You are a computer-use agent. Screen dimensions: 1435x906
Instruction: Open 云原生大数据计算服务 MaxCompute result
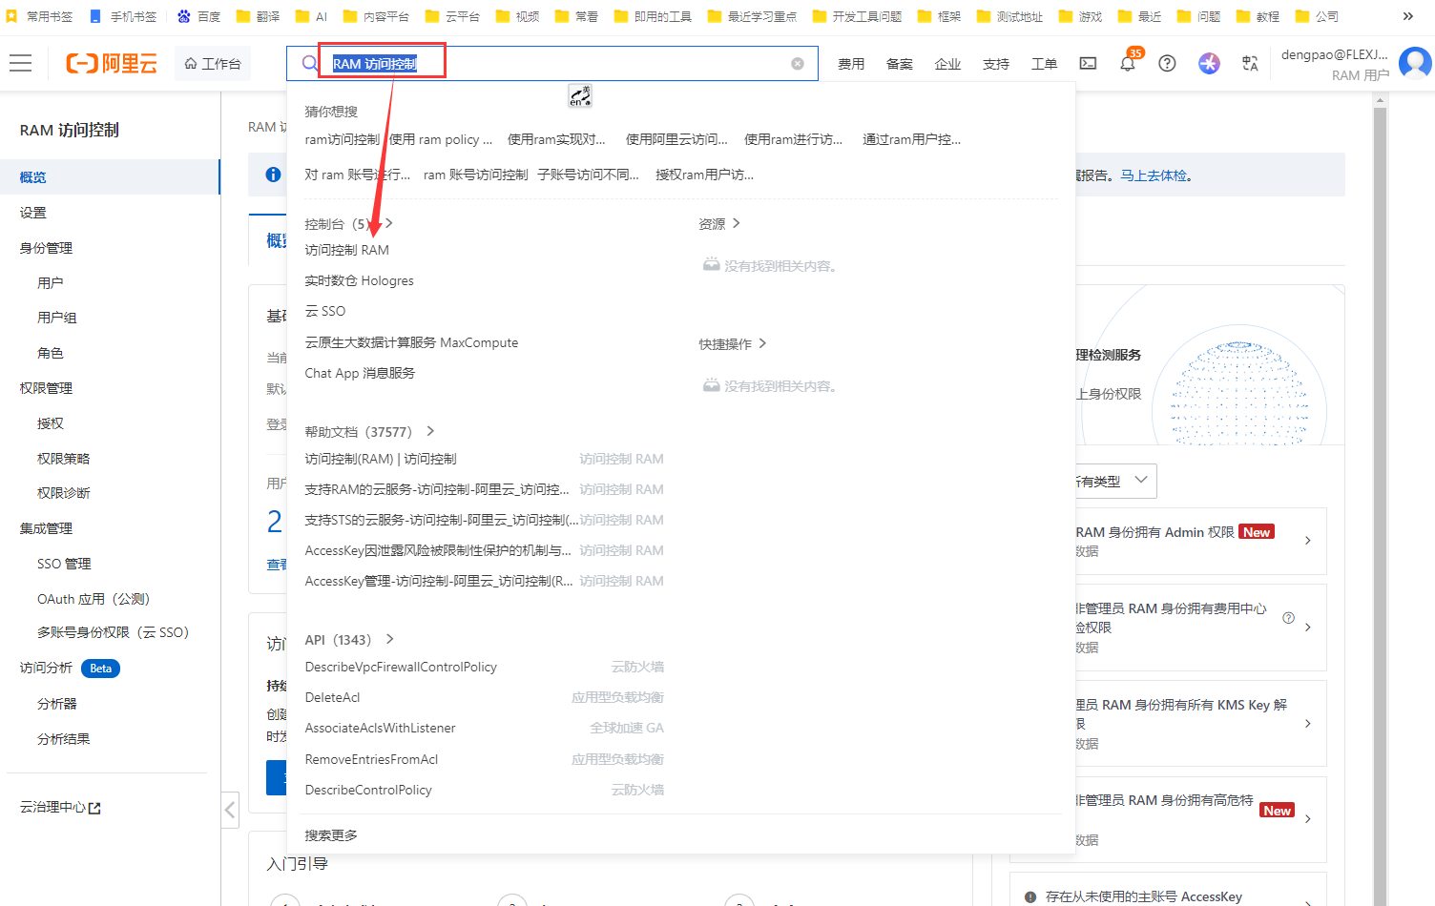coord(411,342)
